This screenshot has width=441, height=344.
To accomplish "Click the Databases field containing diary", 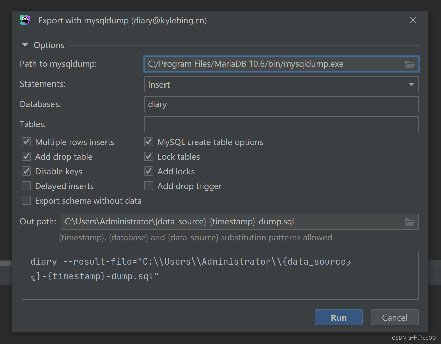I will [x=281, y=104].
